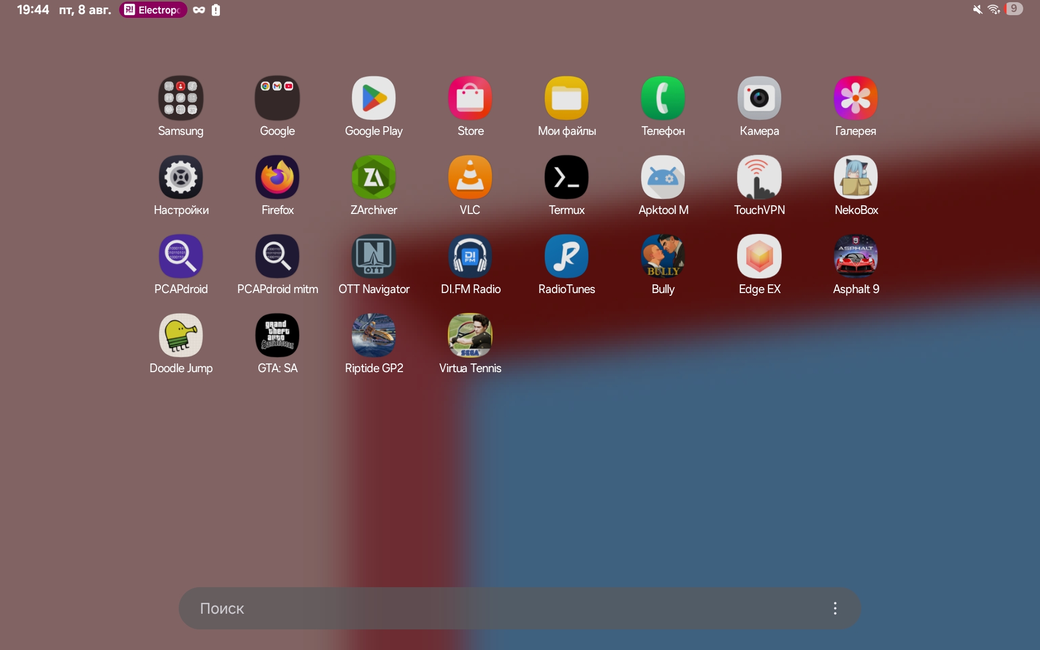
Task: Open PCAPdroid mitm addon
Action: tap(277, 256)
